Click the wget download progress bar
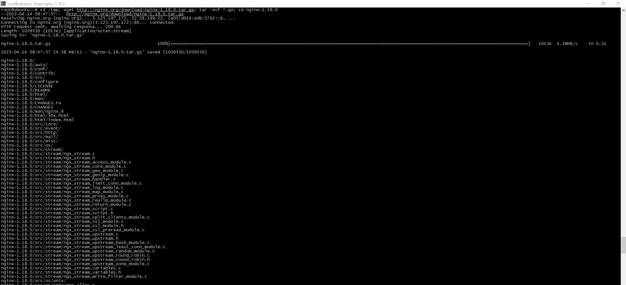626x285 pixels. (x=350, y=44)
